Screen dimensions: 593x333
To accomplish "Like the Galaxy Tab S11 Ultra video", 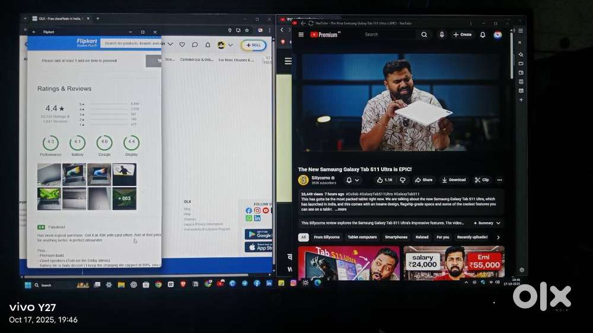I will click(385, 180).
